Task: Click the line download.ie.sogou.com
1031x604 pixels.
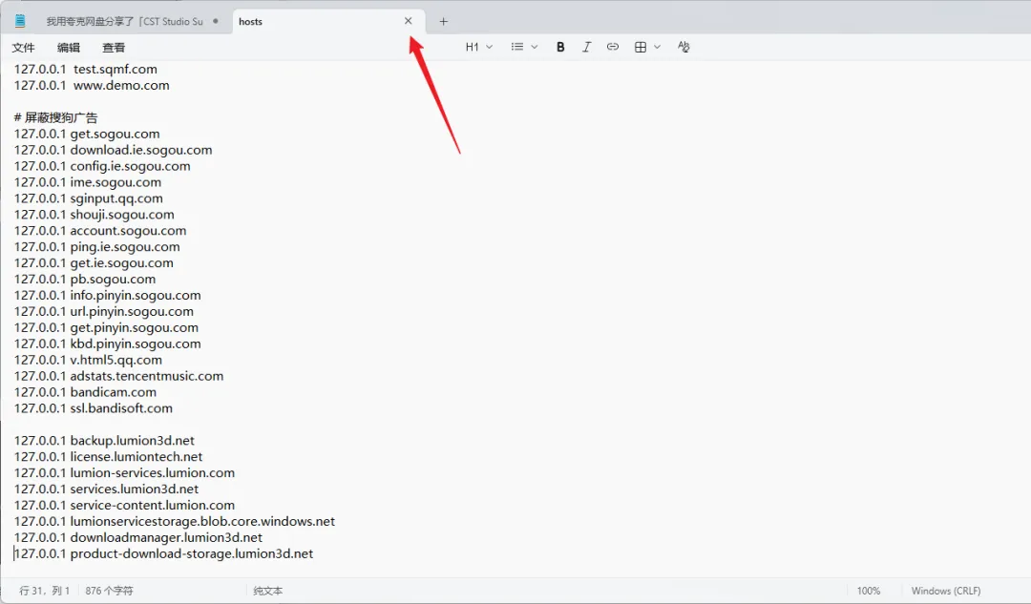Action: (113, 150)
